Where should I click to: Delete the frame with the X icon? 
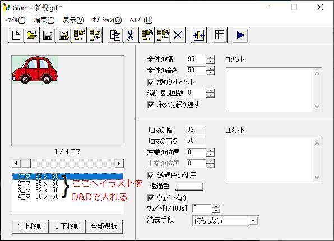178,35
